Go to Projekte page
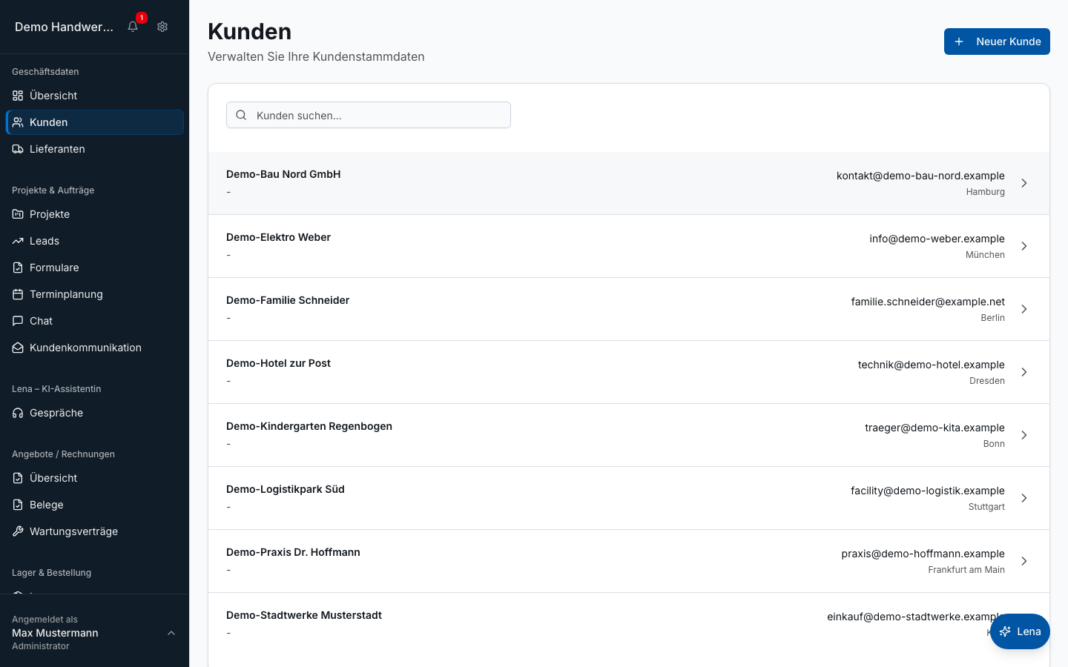The width and height of the screenshot is (1068, 667). 94,214
